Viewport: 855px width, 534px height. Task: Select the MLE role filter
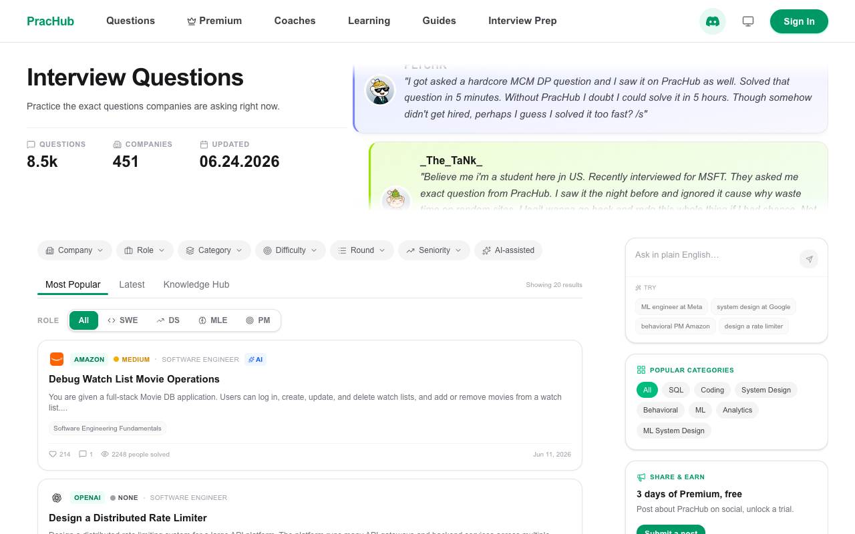point(213,320)
